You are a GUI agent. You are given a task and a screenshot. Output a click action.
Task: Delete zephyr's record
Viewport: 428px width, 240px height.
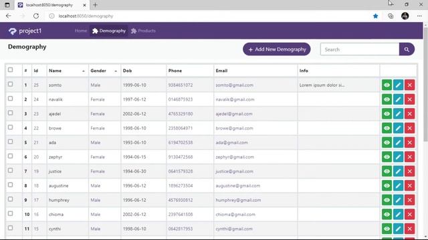pos(410,157)
